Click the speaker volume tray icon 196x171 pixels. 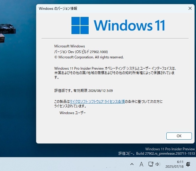[x=158, y=164]
